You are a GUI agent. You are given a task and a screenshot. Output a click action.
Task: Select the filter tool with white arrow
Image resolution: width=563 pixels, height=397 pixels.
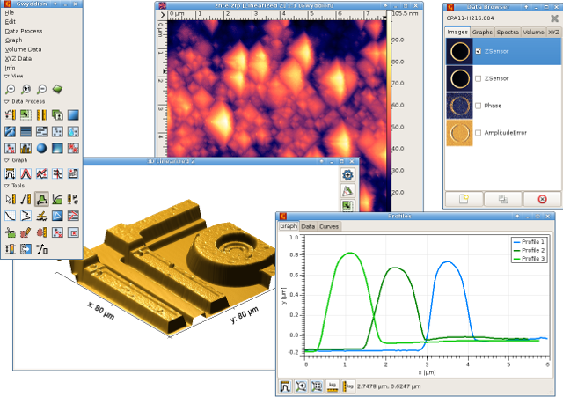(x=26, y=249)
